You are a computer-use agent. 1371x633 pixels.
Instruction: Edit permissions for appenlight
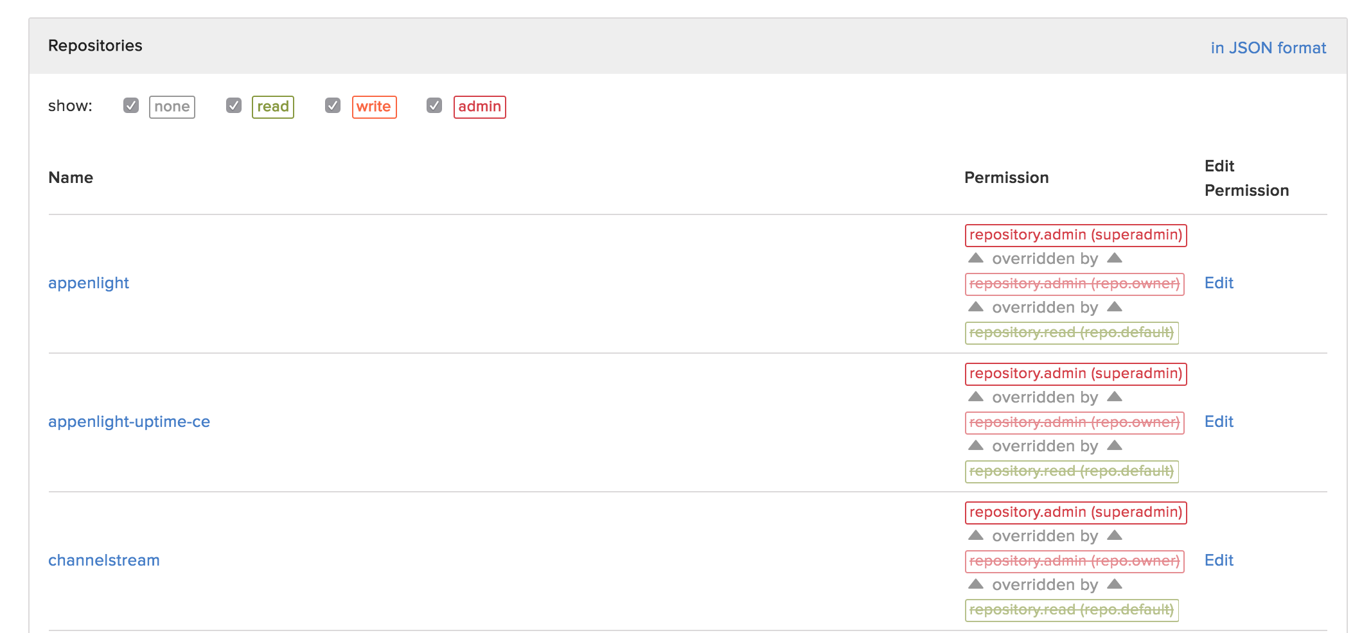(1219, 283)
